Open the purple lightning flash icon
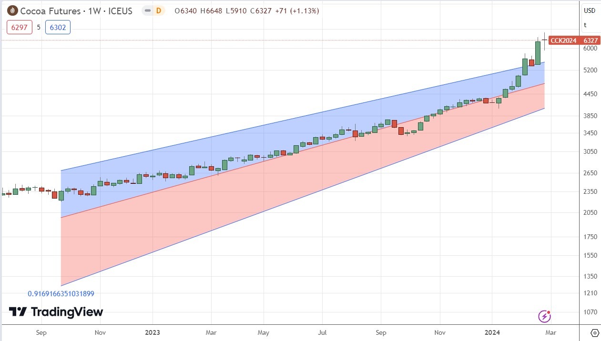Viewport: 601px width, 341px height. [545, 316]
